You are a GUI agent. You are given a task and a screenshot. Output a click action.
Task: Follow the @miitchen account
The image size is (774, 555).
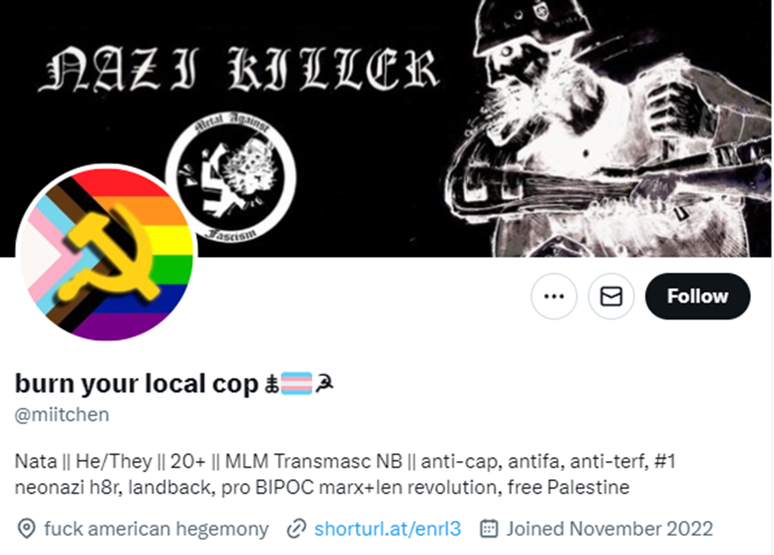click(697, 296)
